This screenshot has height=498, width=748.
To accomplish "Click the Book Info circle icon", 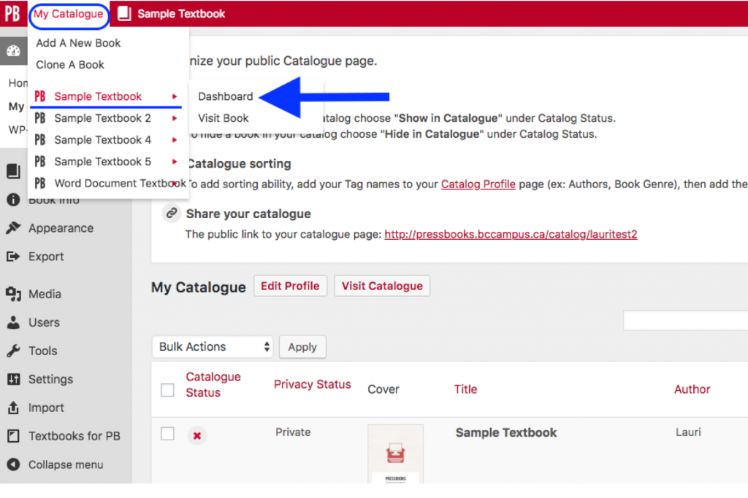I will click(x=13, y=200).
